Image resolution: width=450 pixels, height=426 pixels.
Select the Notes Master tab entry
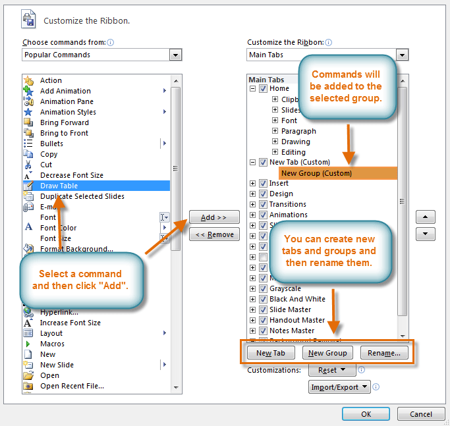coord(292,331)
